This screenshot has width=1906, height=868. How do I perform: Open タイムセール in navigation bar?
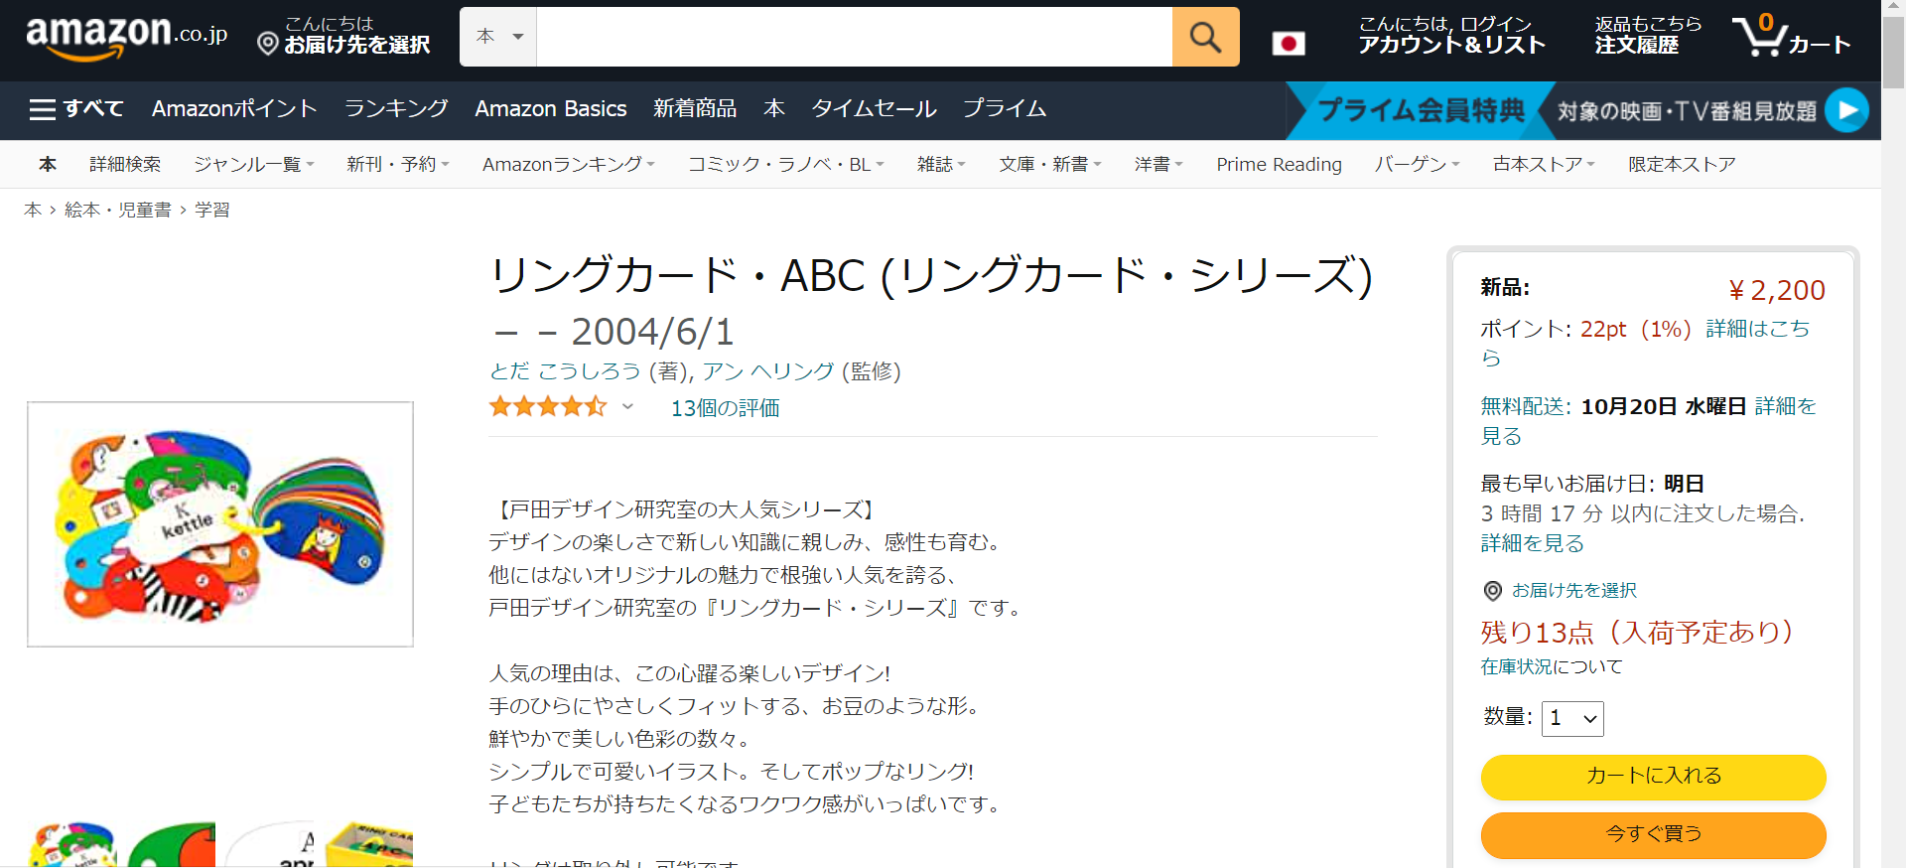[874, 109]
